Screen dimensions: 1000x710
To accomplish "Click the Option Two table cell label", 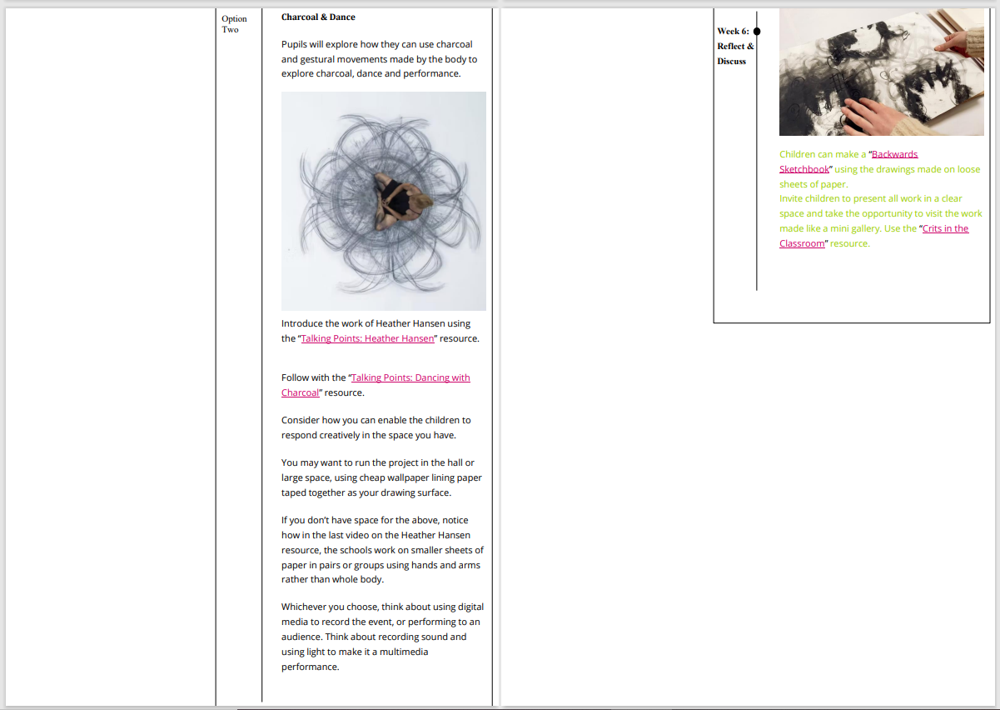I will (234, 24).
